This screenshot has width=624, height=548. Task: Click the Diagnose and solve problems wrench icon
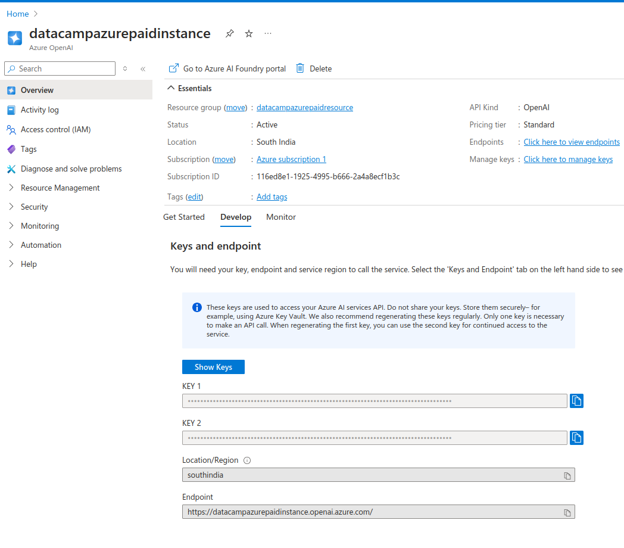(11, 169)
